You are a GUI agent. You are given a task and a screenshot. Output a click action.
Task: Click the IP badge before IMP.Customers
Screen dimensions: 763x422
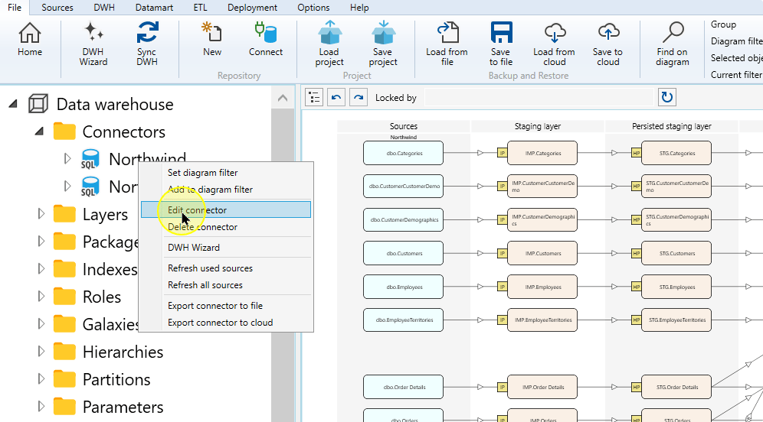(x=503, y=254)
